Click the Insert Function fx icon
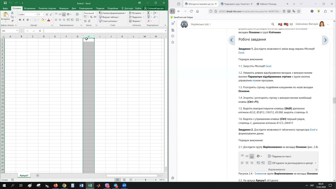 40,31
